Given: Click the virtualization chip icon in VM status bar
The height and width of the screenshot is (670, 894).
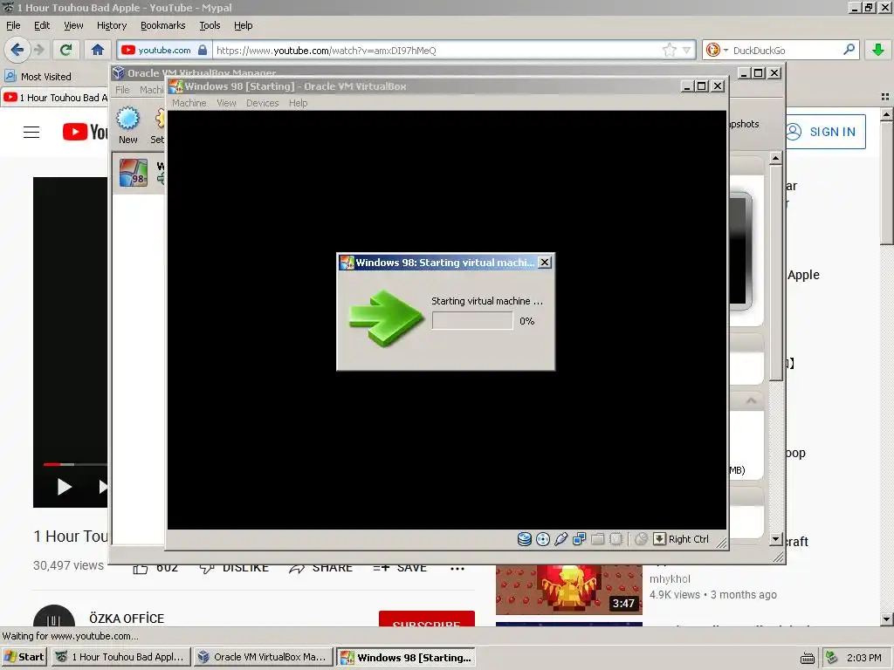Looking at the screenshot, I should coord(615,539).
